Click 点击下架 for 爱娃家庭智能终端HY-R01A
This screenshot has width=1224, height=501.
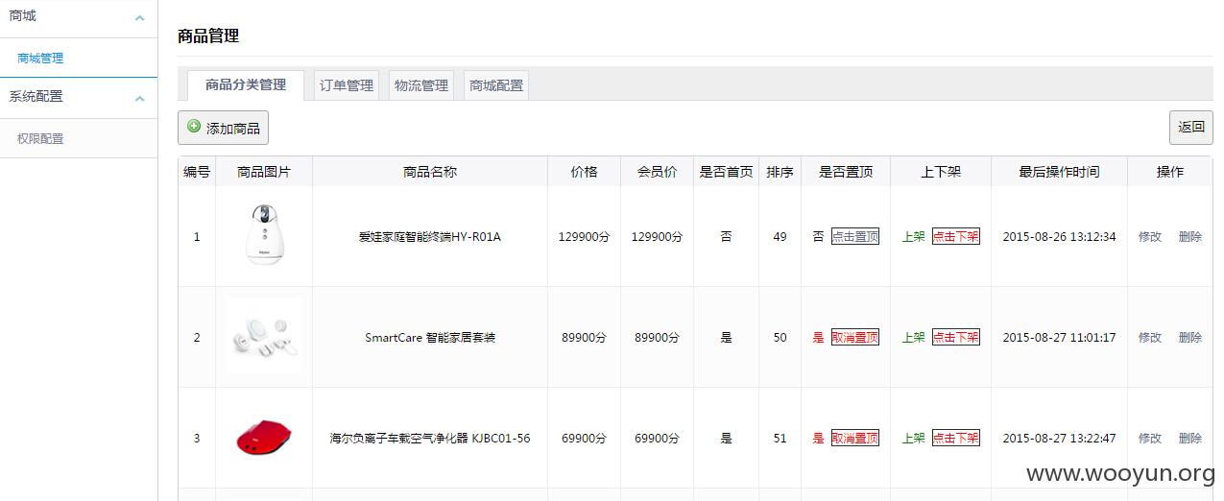(956, 236)
